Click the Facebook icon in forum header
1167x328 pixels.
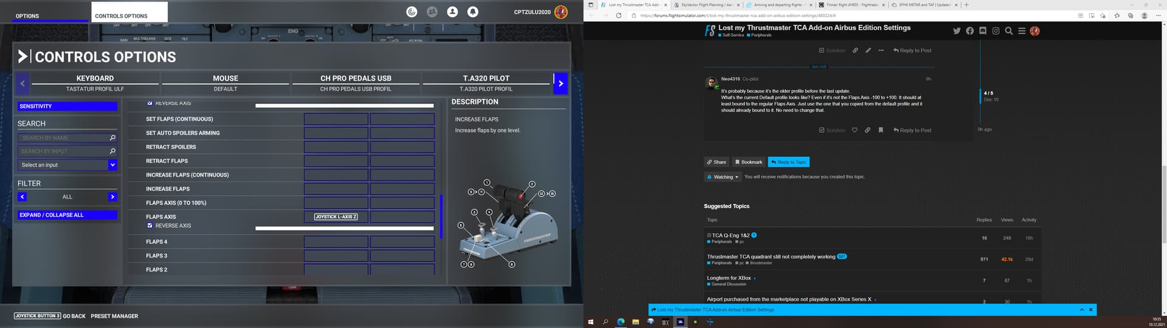pyautogui.click(x=969, y=31)
